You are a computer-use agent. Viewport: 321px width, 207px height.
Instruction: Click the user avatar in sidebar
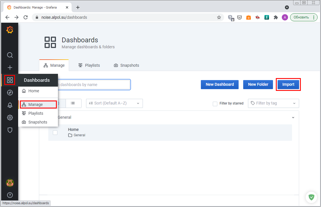[10, 183]
